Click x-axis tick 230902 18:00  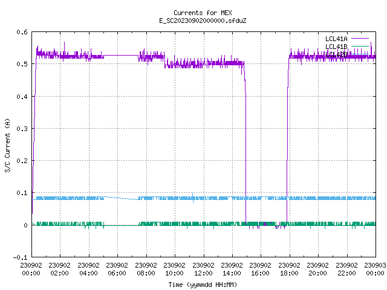[x=289, y=269]
